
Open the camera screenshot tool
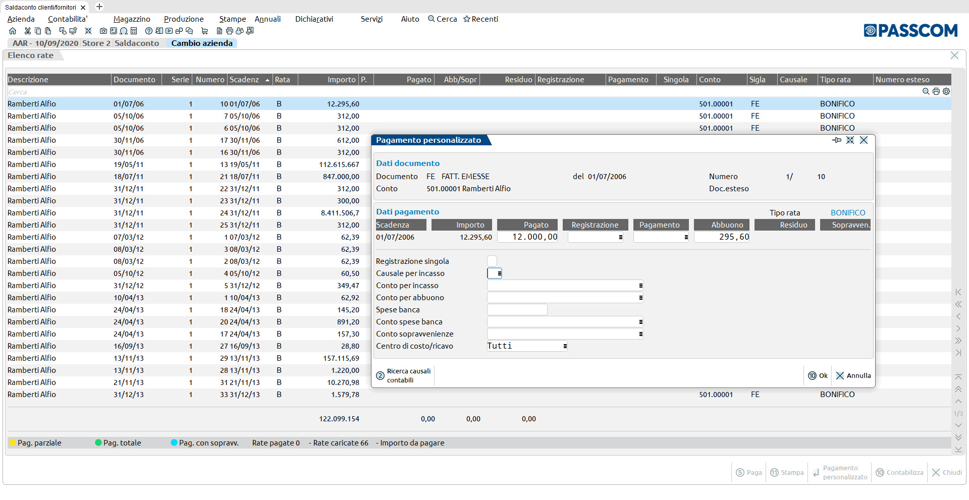(x=103, y=31)
